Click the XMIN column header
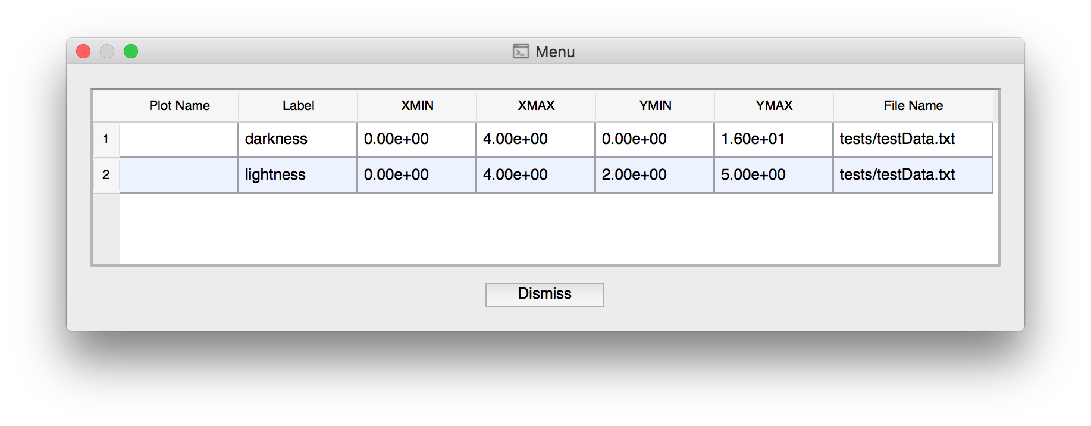The width and height of the screenshot is (1091, 426). (417, 106)
